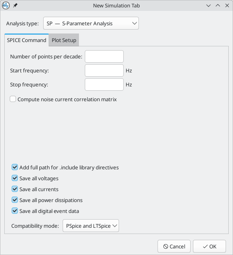Confirm with the OK button
233x255 pixels.
tap(209, 246)
